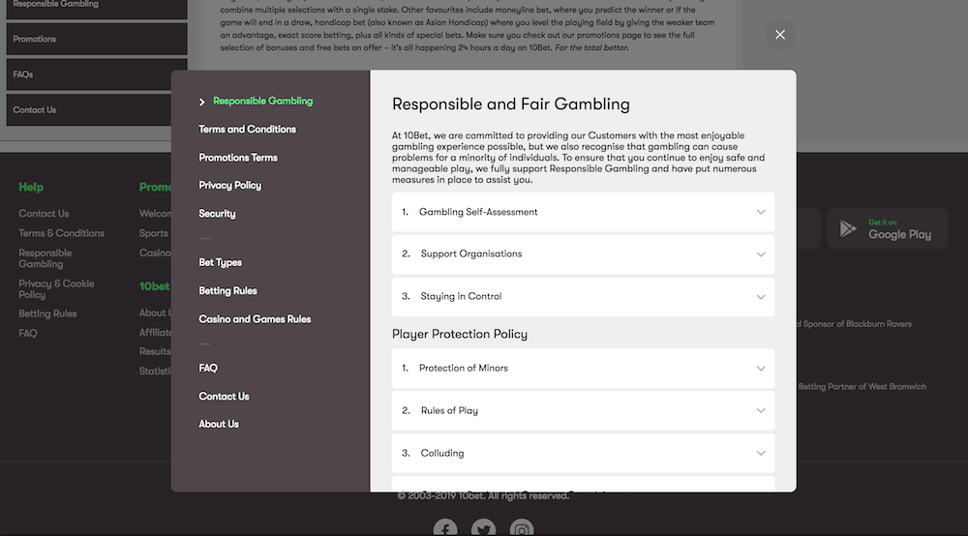Click the arrow beside Responsible Gambling menu item
This screenshot has width=968, height=536.
point(202,102)
